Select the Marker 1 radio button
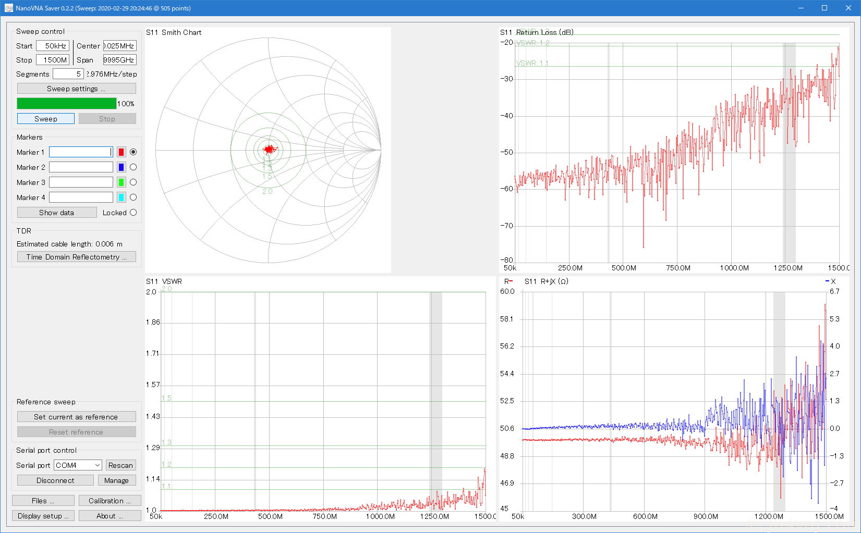This screenshot has height=533, width=861. pyautogui.click(x=133, y=152)
